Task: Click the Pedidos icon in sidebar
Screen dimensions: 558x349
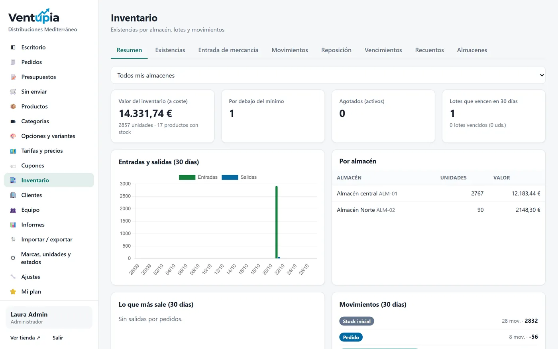Action: point(13,62)
